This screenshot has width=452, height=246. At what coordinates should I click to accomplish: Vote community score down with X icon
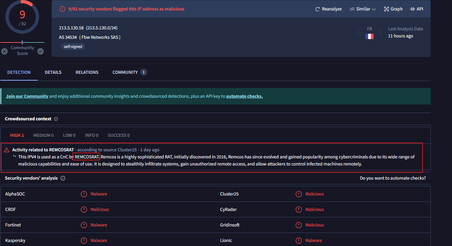point(4,51)
